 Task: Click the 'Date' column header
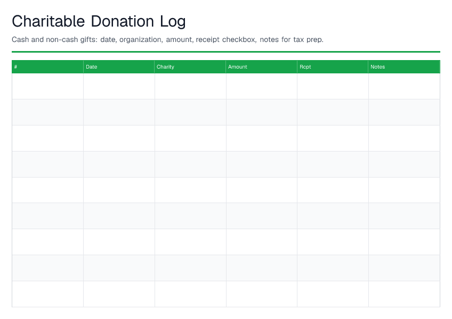[119, 67]
